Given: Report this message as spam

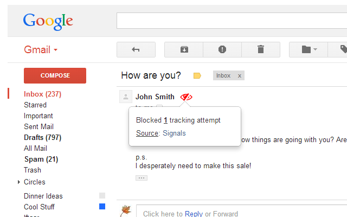Looking at the screenshot, I should [222, 49].
